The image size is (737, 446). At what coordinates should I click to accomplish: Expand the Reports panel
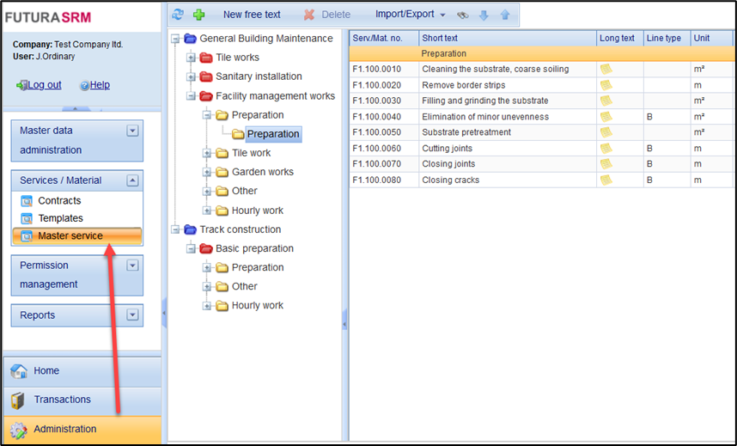(x=132, y=315)
